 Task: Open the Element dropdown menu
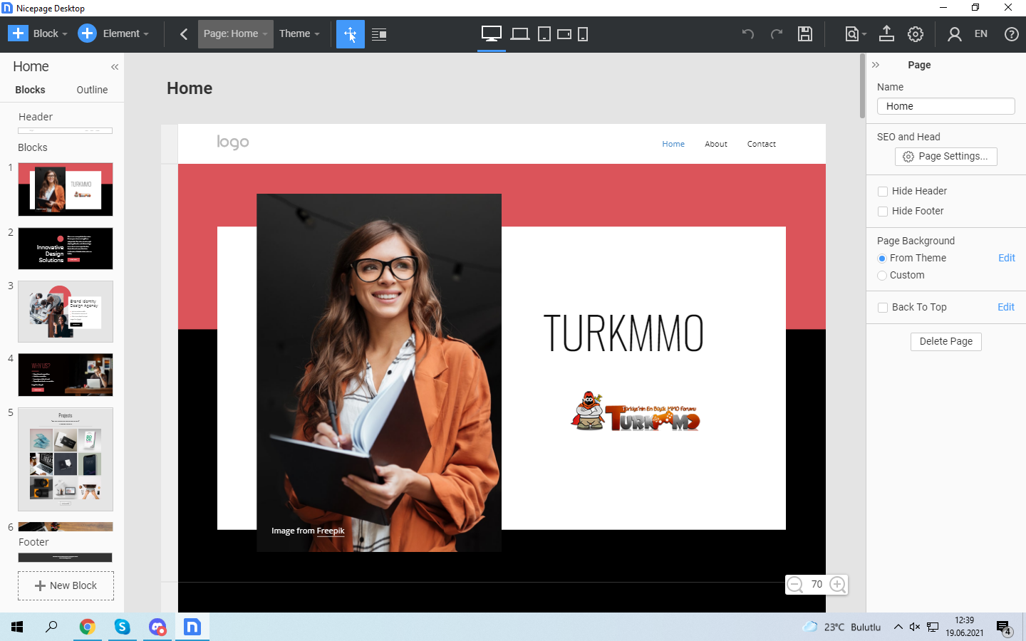tap(126, 33)
